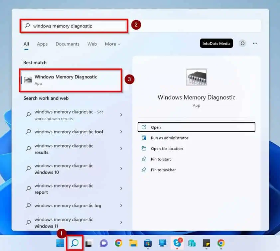
Task: Select the All search tab
Action: [x=26, y=44]
